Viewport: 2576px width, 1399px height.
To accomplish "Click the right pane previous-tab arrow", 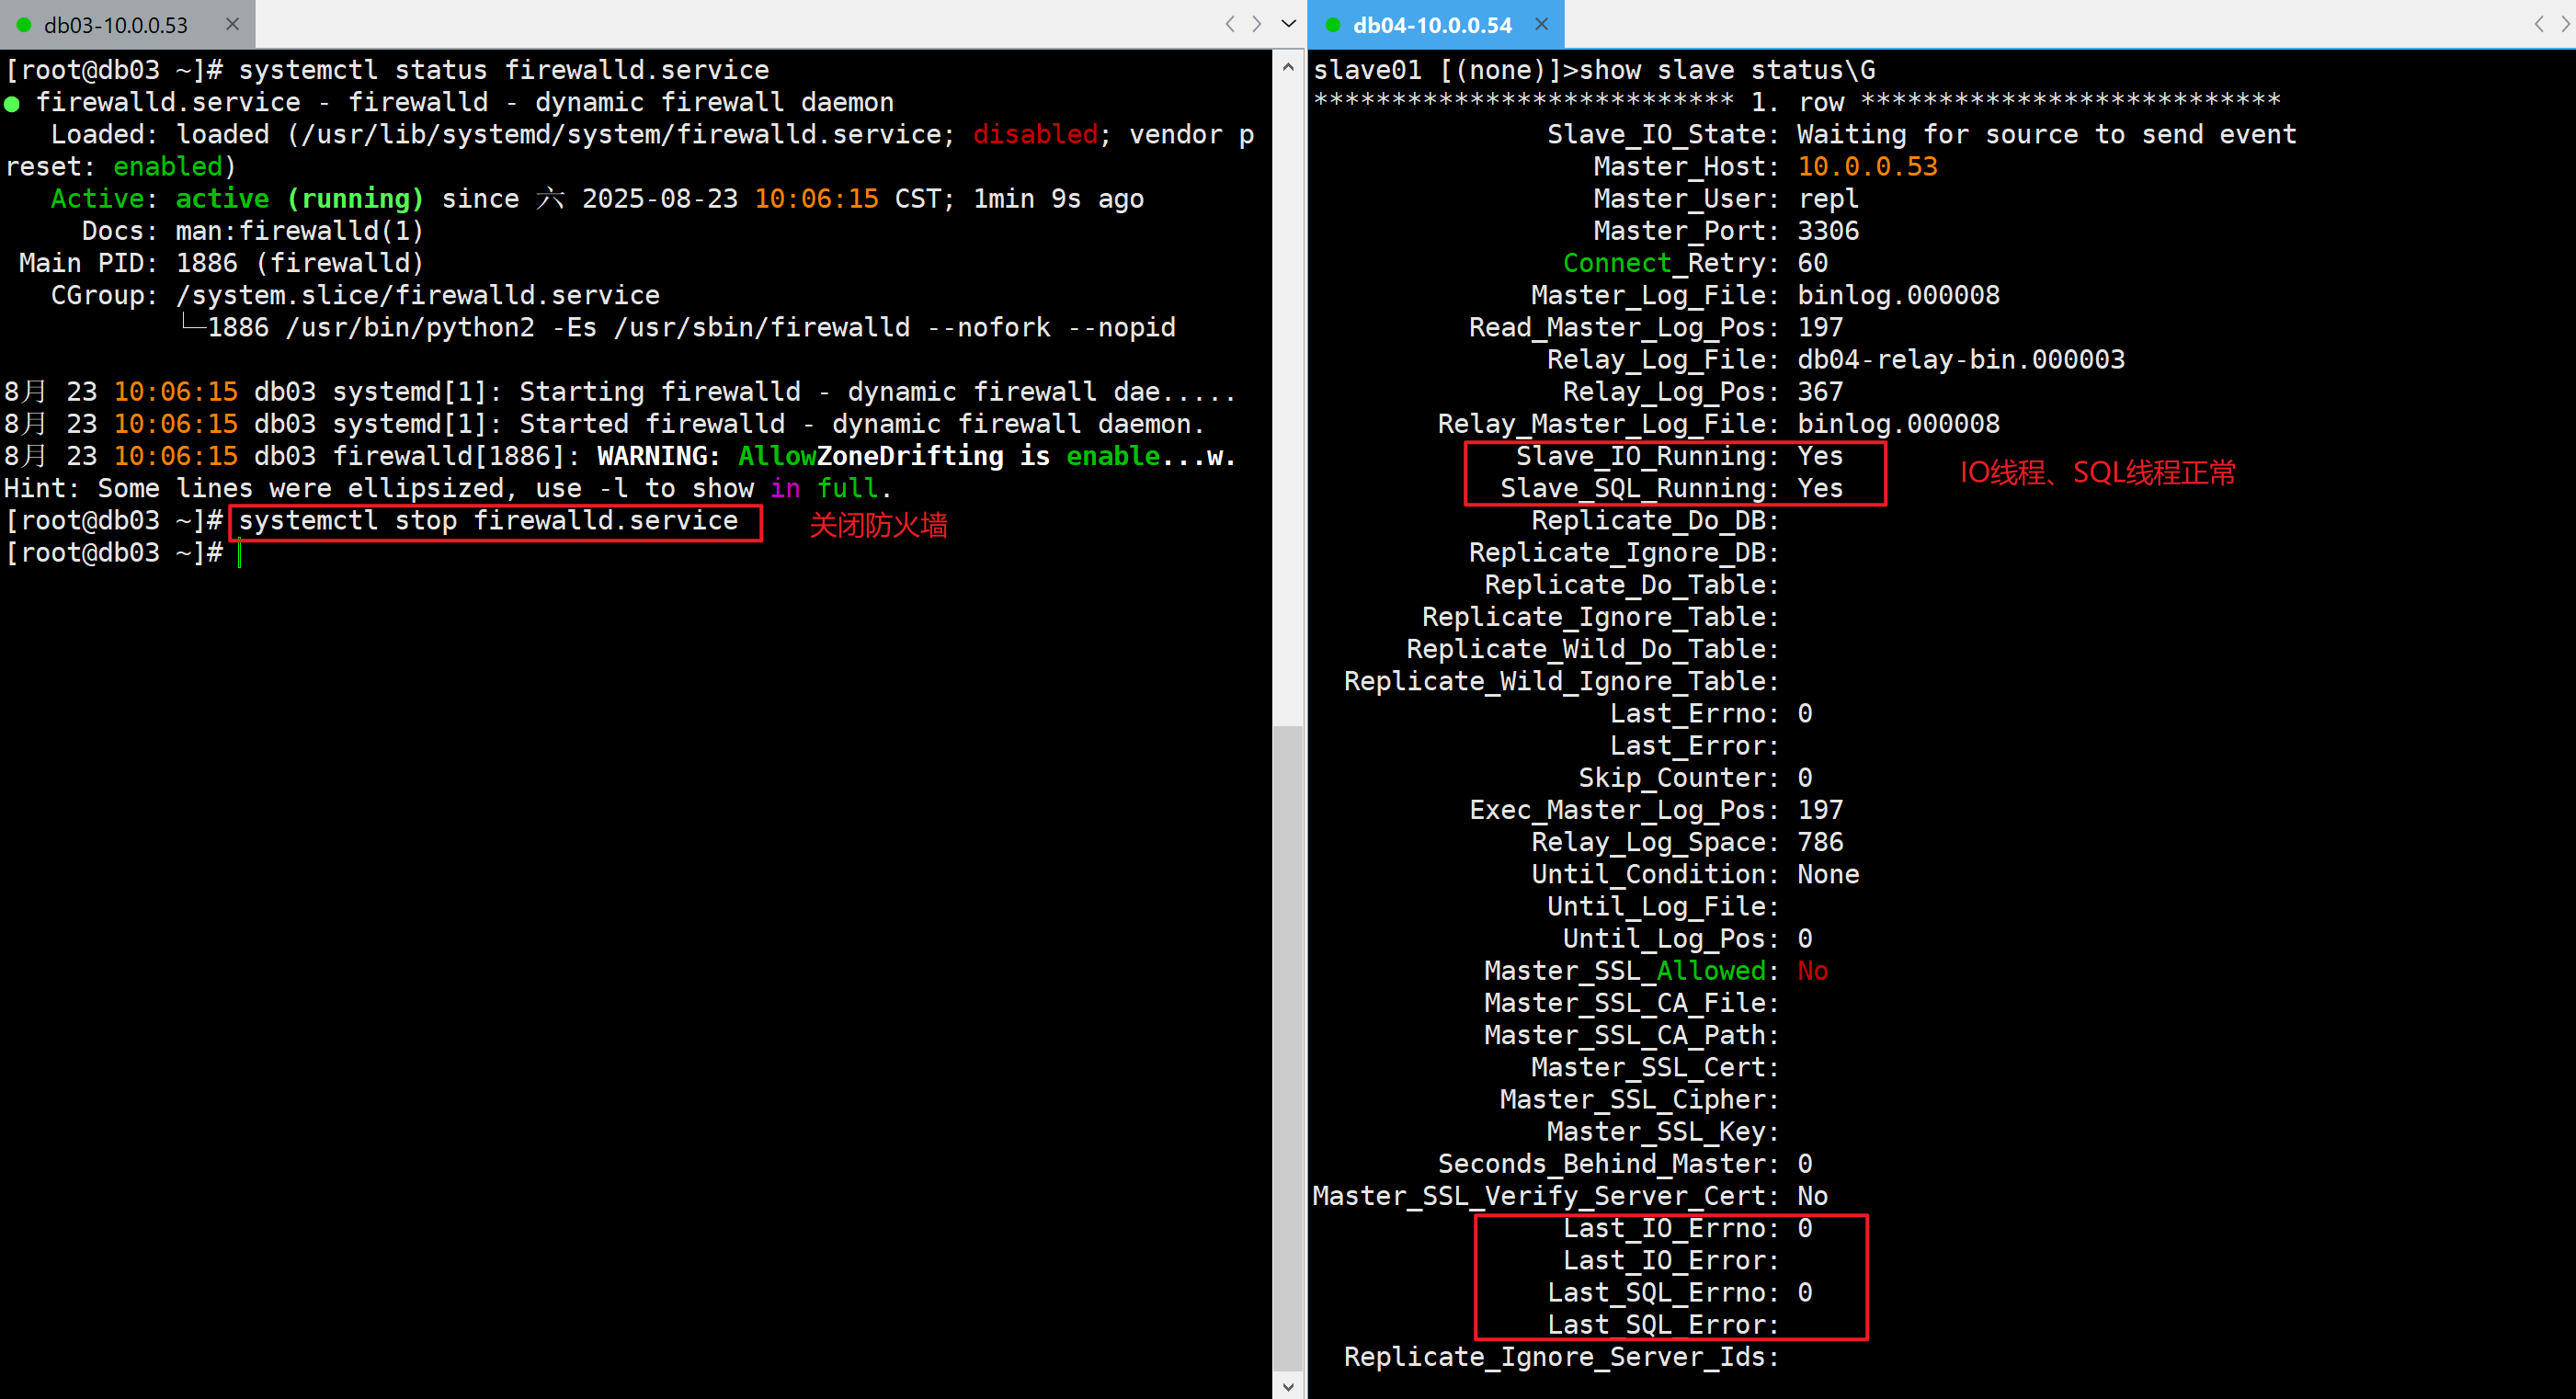I will pyautogui.click(x=2538, y=24).
